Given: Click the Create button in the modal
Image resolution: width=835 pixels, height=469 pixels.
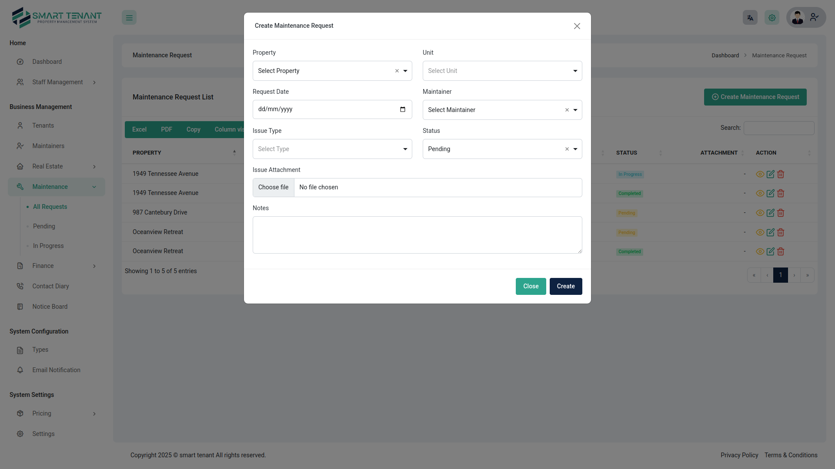Looking at the screenshot, I should point(566,286).
